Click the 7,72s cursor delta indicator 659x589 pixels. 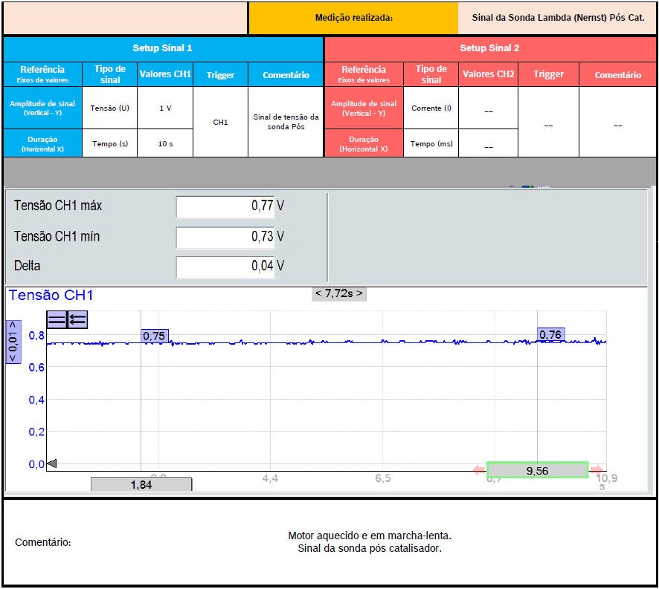pos(339,293)
